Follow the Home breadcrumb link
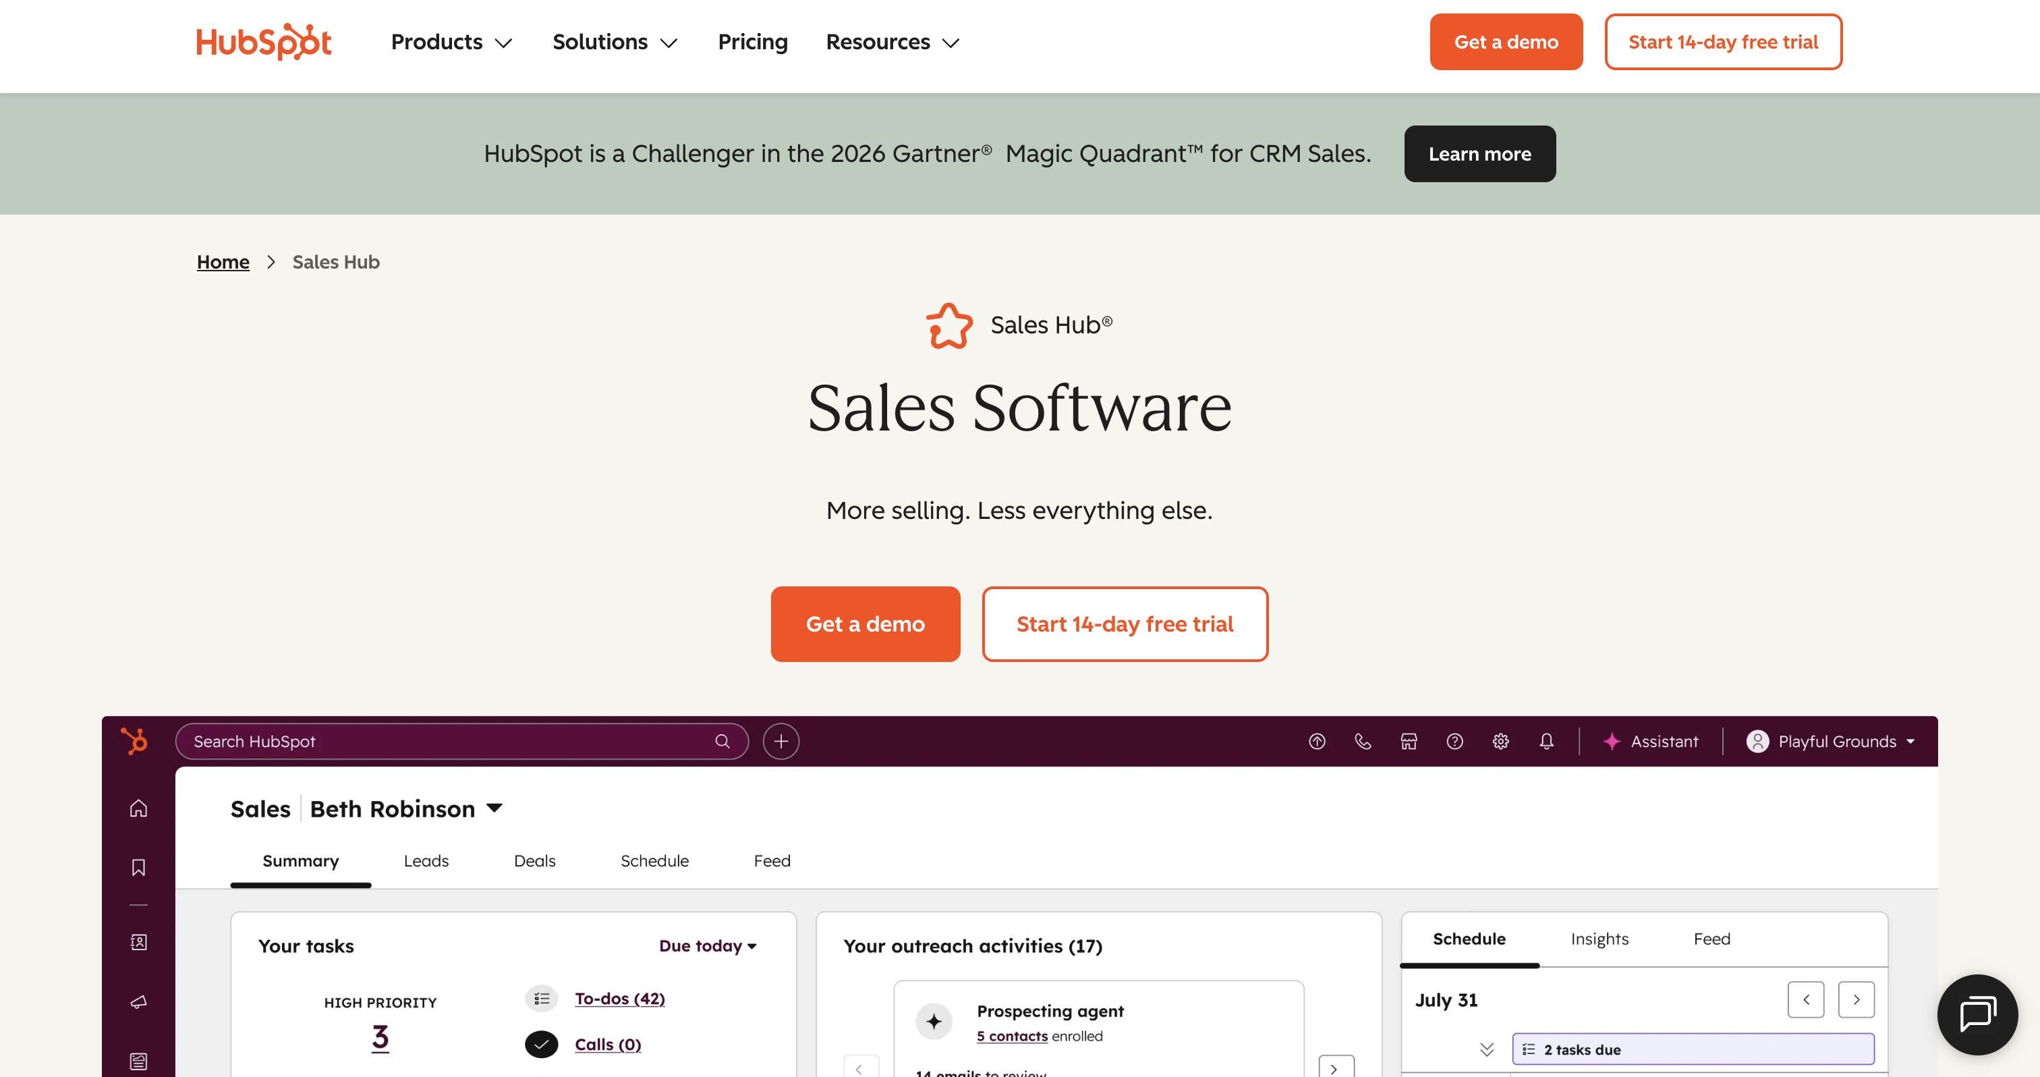 click(x=223, y=262)
